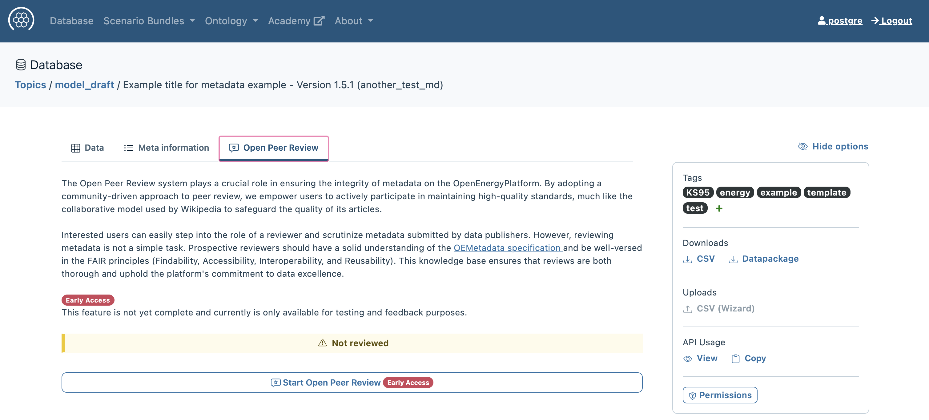929x420 pixels.
Task: Go to model_draft breadcrumb link
Action: 84,85
